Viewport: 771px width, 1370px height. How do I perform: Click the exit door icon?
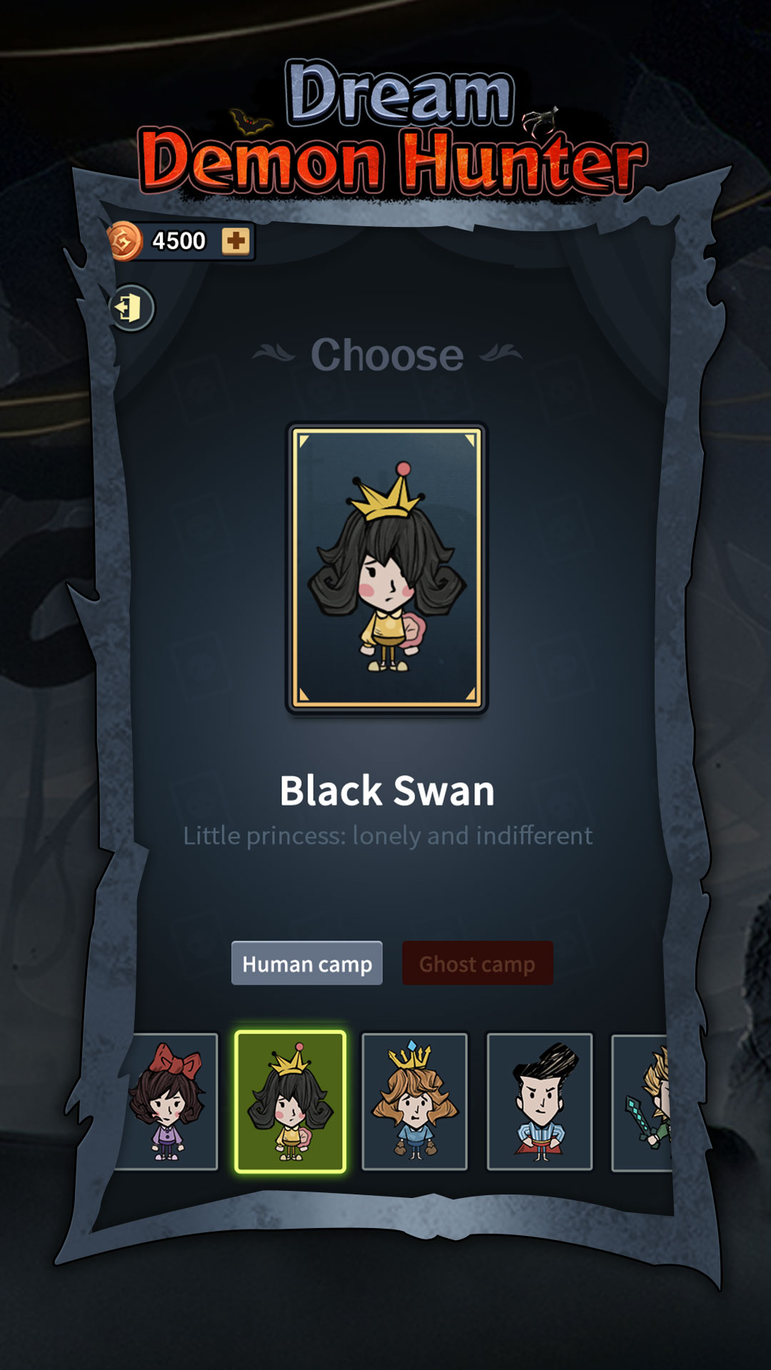[x=131, y=308]
